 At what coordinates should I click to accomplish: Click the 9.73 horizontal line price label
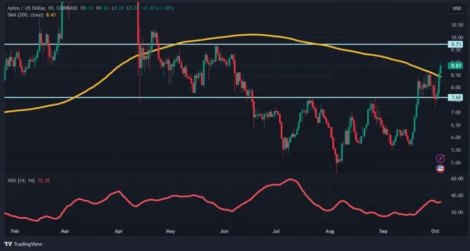[x=455, y=44]
